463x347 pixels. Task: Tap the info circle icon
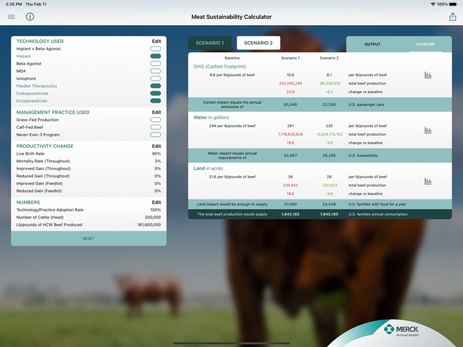[30, 17]
